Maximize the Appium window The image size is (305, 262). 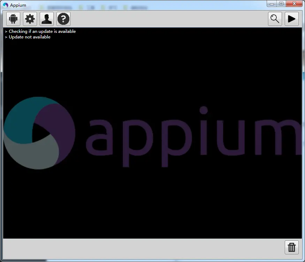point(281,4)
